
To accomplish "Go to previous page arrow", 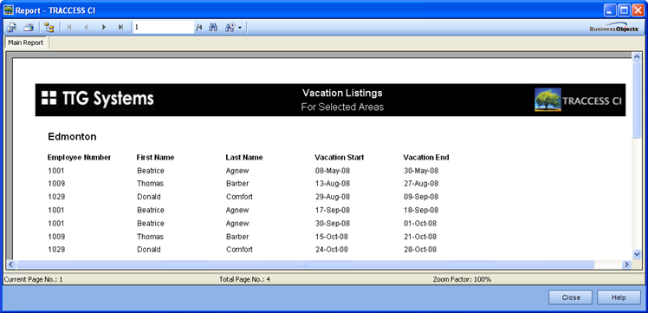I will pos(86,28).
